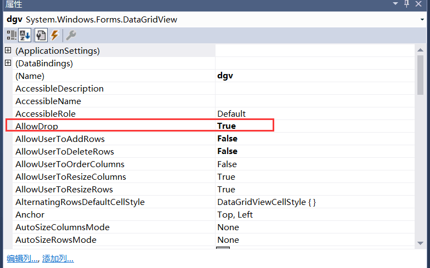
Task: Select the AllowUserToDeleteRows property
Action: 65,151
